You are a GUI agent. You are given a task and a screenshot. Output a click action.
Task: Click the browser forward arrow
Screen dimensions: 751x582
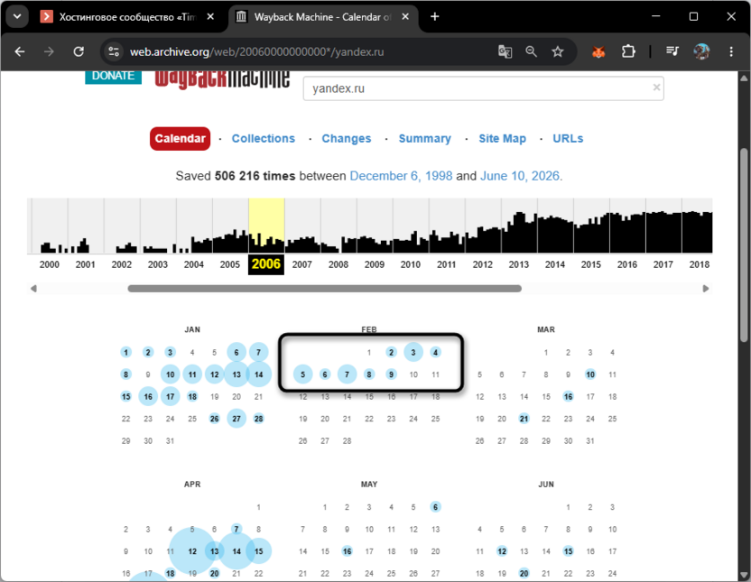coord(49,51)
